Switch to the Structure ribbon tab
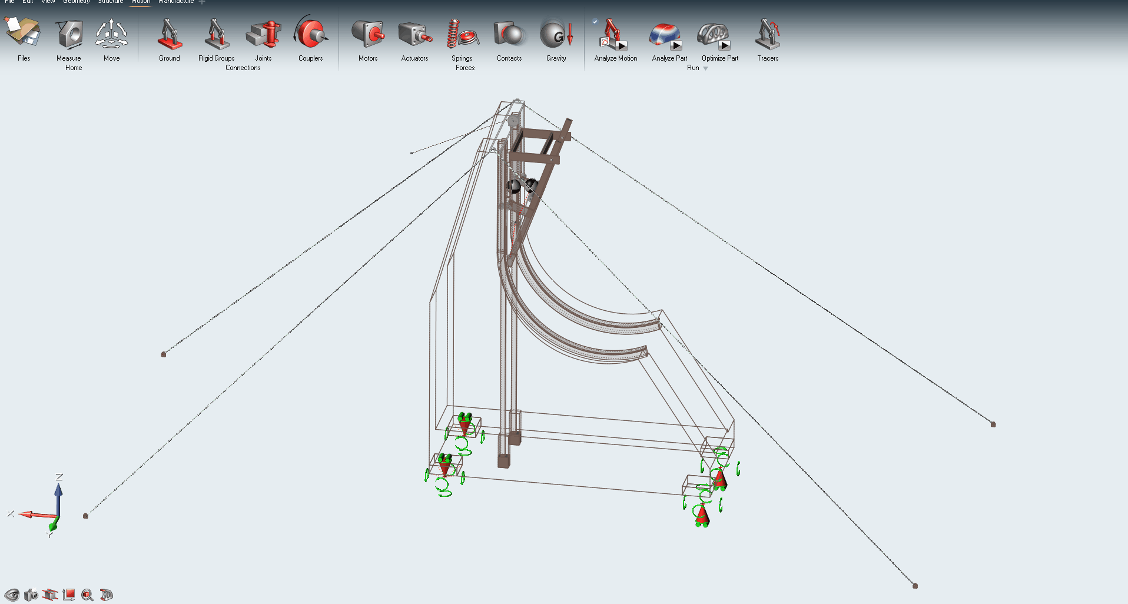 (x=111, y=2)
